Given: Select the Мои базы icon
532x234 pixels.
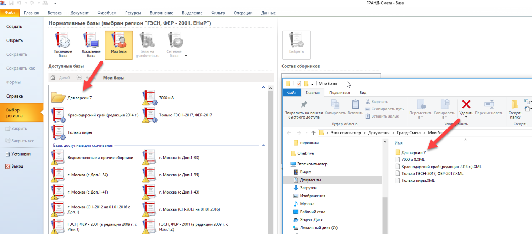Looking at the screenshot, I should 119,45.
